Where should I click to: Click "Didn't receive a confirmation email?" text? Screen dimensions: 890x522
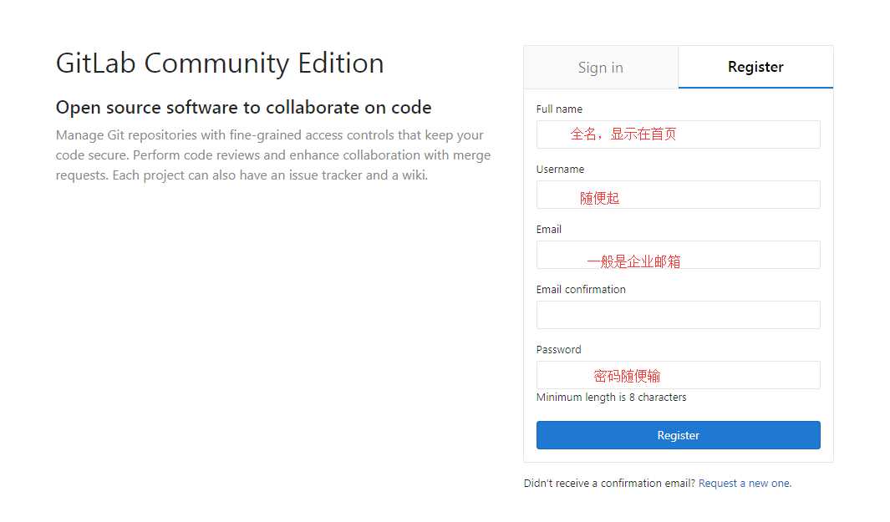(609, 484)
